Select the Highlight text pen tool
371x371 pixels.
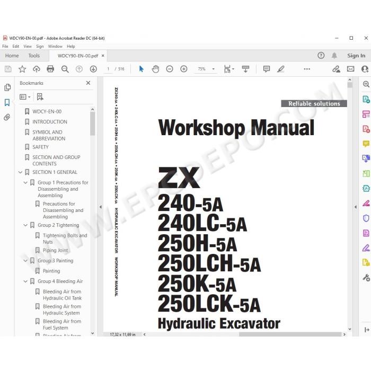[x=280, y=69]
